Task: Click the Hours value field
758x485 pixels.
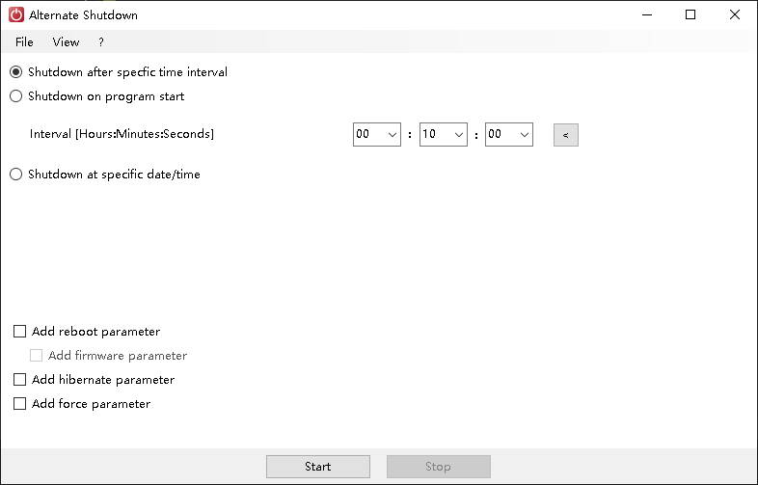Action: pos(368,135)
